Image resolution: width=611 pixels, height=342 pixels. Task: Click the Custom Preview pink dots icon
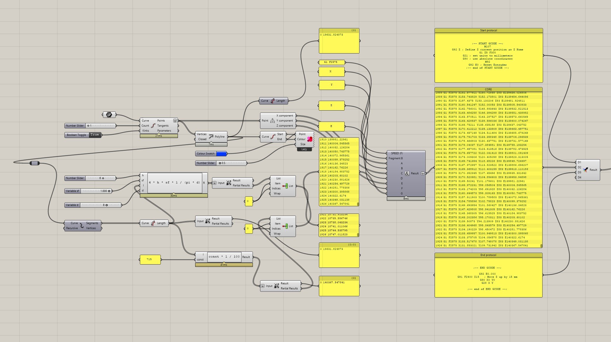coord(310,139)
